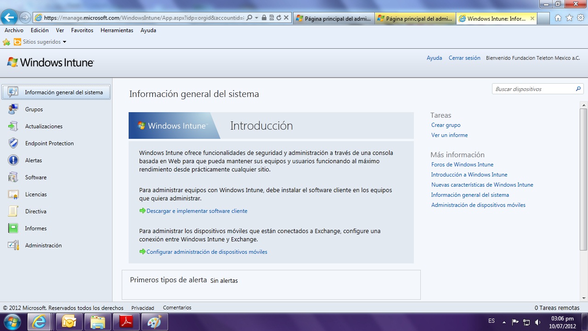The width and height of the screenshot is (588, 331).
Task: Open the Comentarios footer link
Action: [x=177, y=308]
